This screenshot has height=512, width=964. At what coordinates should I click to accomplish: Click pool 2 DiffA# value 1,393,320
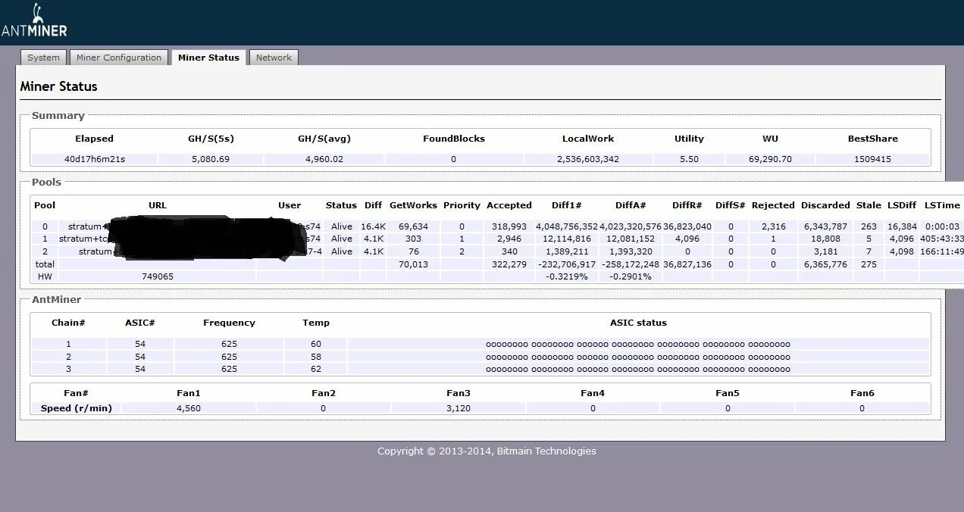tap(631, 251)
